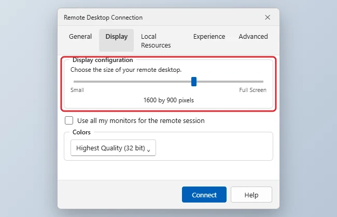Click the Connect button
The image size is (337, 217).
[x=204, y=194]
